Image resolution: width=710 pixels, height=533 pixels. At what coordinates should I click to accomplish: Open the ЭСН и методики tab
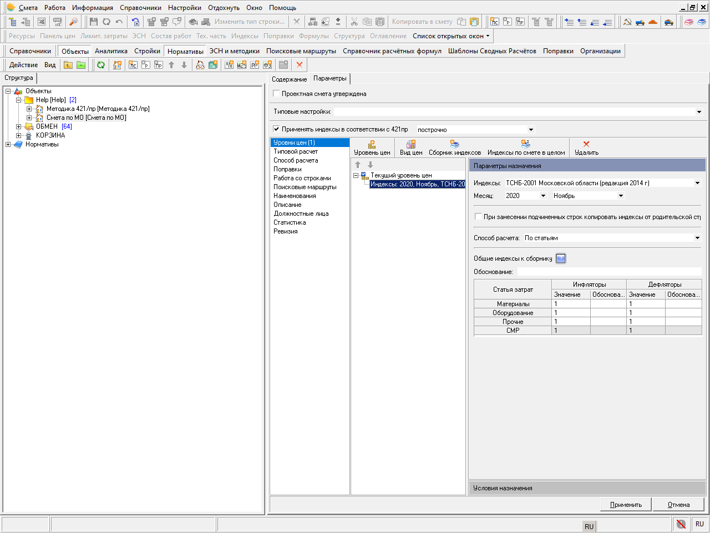tap(234, 51)
